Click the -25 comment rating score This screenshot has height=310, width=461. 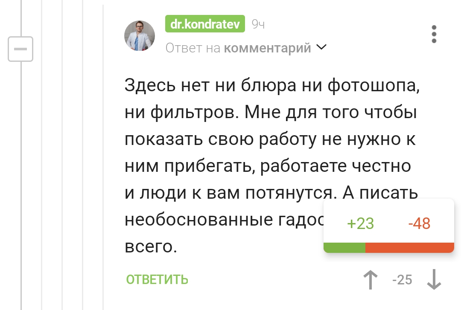[x=402, y=280]
